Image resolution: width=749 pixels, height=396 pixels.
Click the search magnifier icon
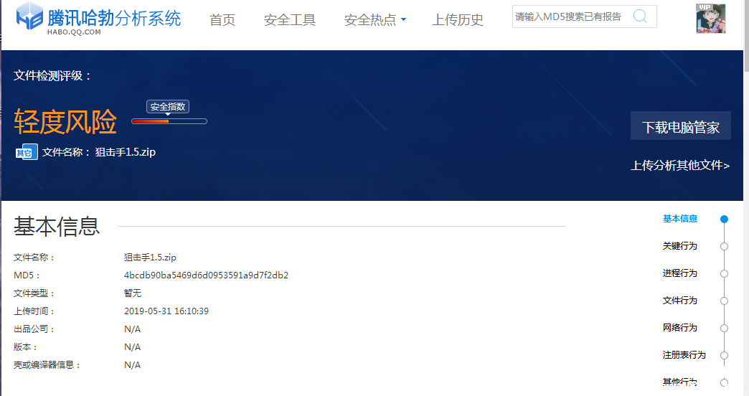point(640,16)
